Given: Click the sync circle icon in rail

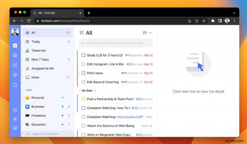Looking at the screenshot, I should tap(15, 110).
